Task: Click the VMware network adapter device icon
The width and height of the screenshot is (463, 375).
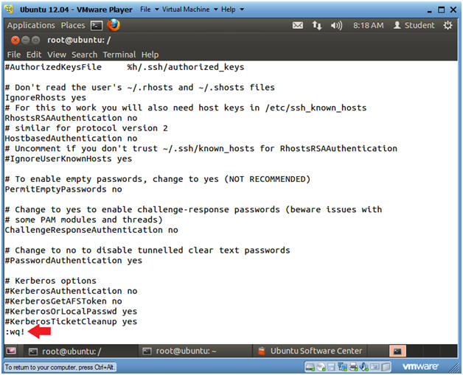Action: click(343, 367)
